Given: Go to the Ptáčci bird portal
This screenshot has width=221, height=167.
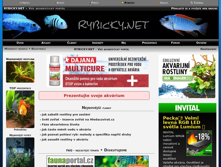Looking at the screenshot, I should (93, 3).
